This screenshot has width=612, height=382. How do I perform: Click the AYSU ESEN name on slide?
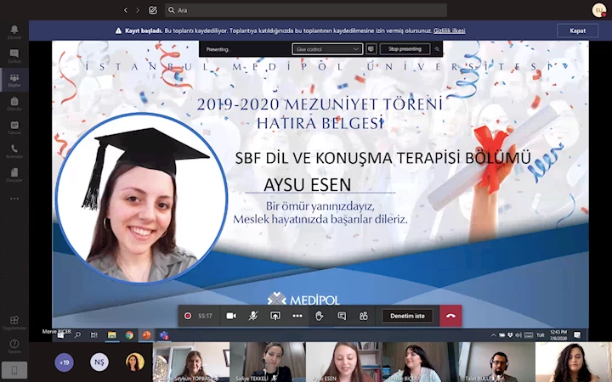(x=307, y=185)
